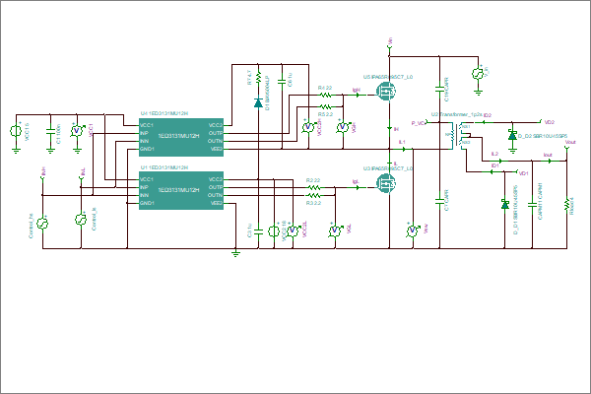Click the VGH voltmeter probe
591x394 pixels.
(343, 127)
